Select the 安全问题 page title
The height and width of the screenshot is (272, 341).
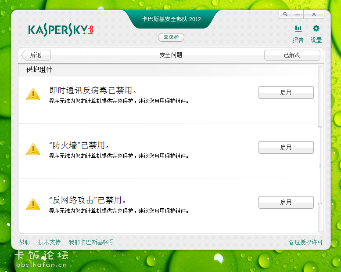pyautogui.click(x=171, y=55)
